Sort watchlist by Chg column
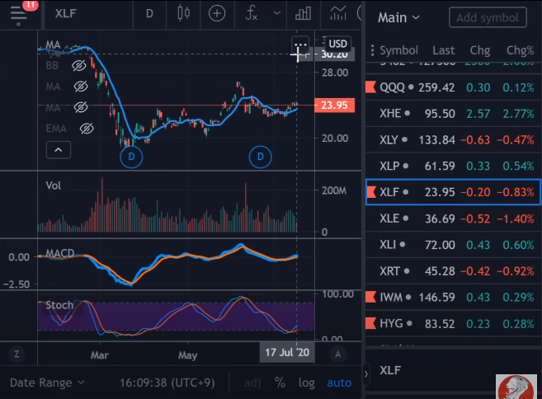This screenshot has height=399, width=542. 480,50
